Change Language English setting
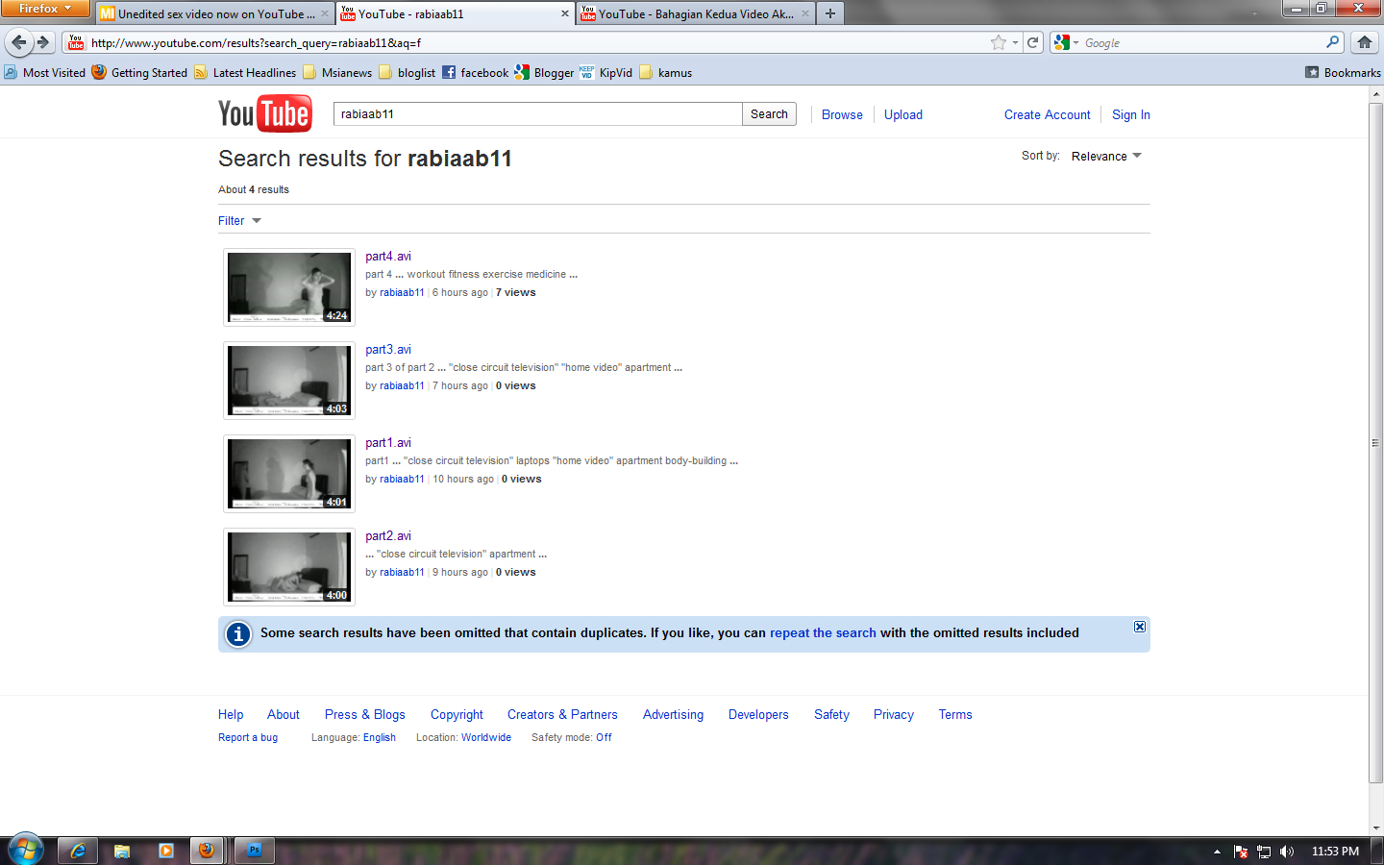The height and width of the screenshot is (865, 1384). pyautogui.click(x=380, y=737)
